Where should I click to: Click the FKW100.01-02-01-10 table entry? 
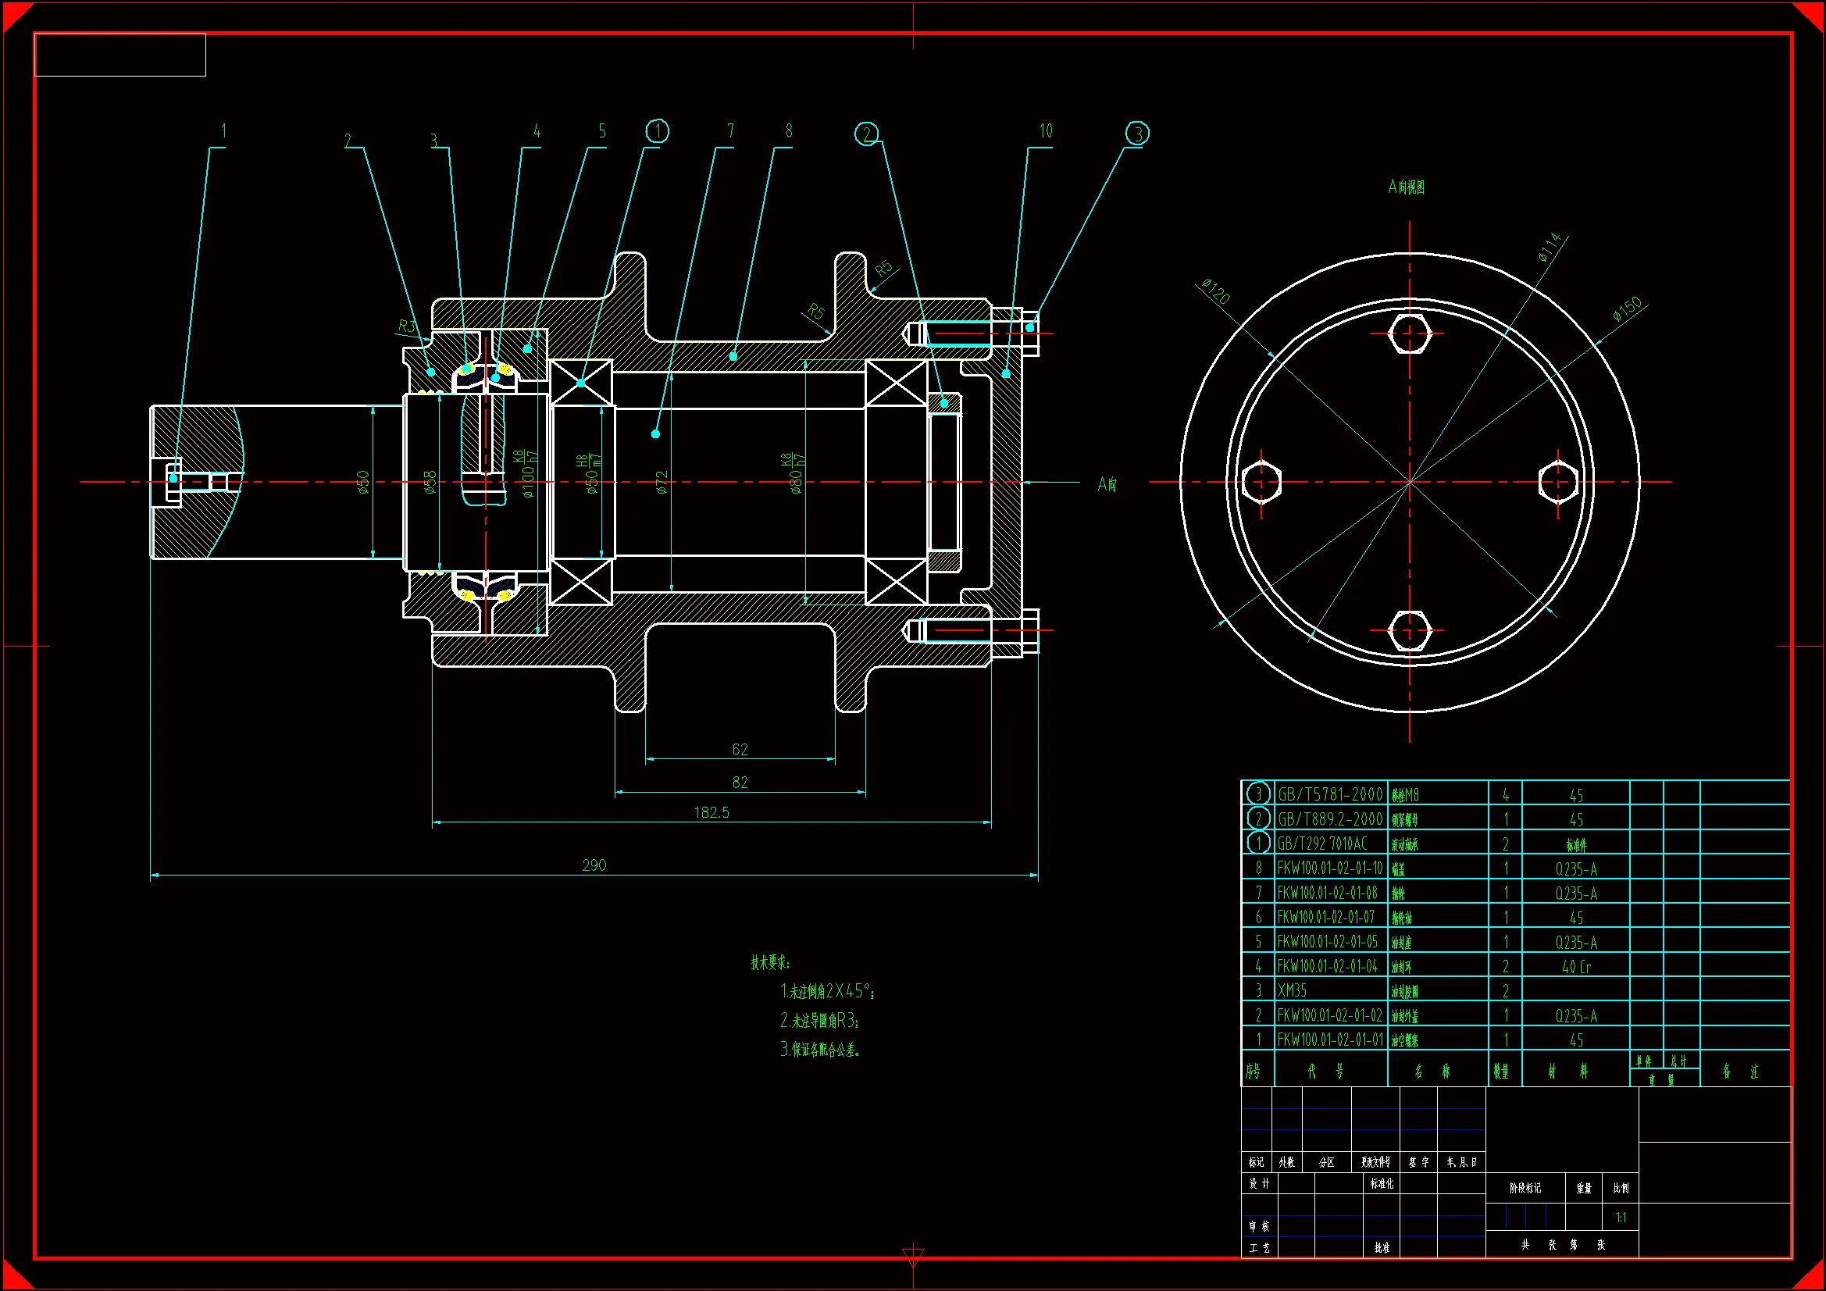click(x=1330, y=868)
